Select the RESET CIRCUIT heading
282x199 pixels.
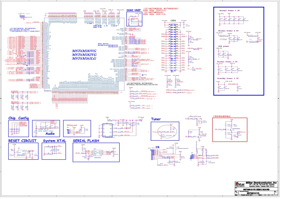[x=23, y=141]
